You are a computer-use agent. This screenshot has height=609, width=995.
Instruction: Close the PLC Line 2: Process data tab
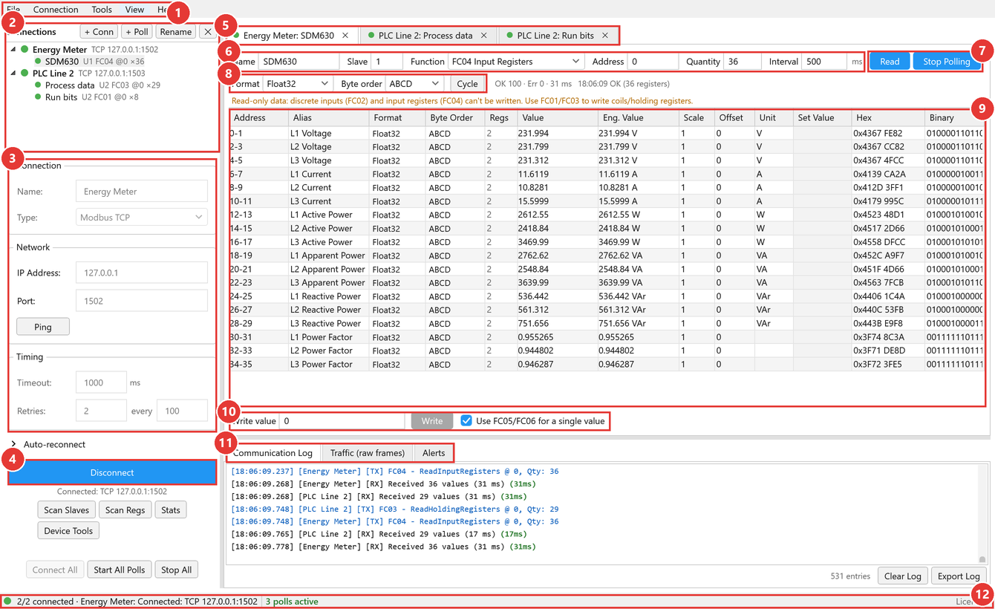484,36
